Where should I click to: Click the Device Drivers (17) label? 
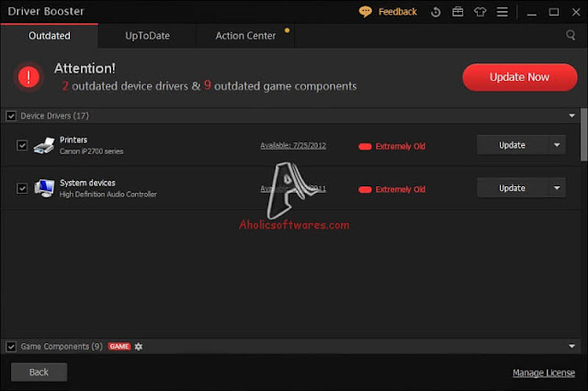[x=55, y=116]
